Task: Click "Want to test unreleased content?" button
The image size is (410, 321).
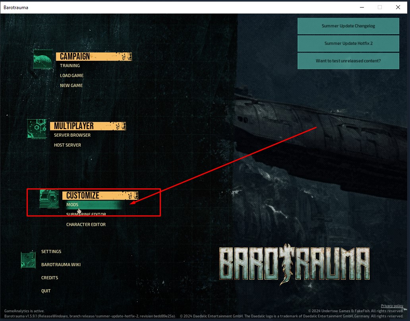Action: pyautogui.click(x=348, y=61)
